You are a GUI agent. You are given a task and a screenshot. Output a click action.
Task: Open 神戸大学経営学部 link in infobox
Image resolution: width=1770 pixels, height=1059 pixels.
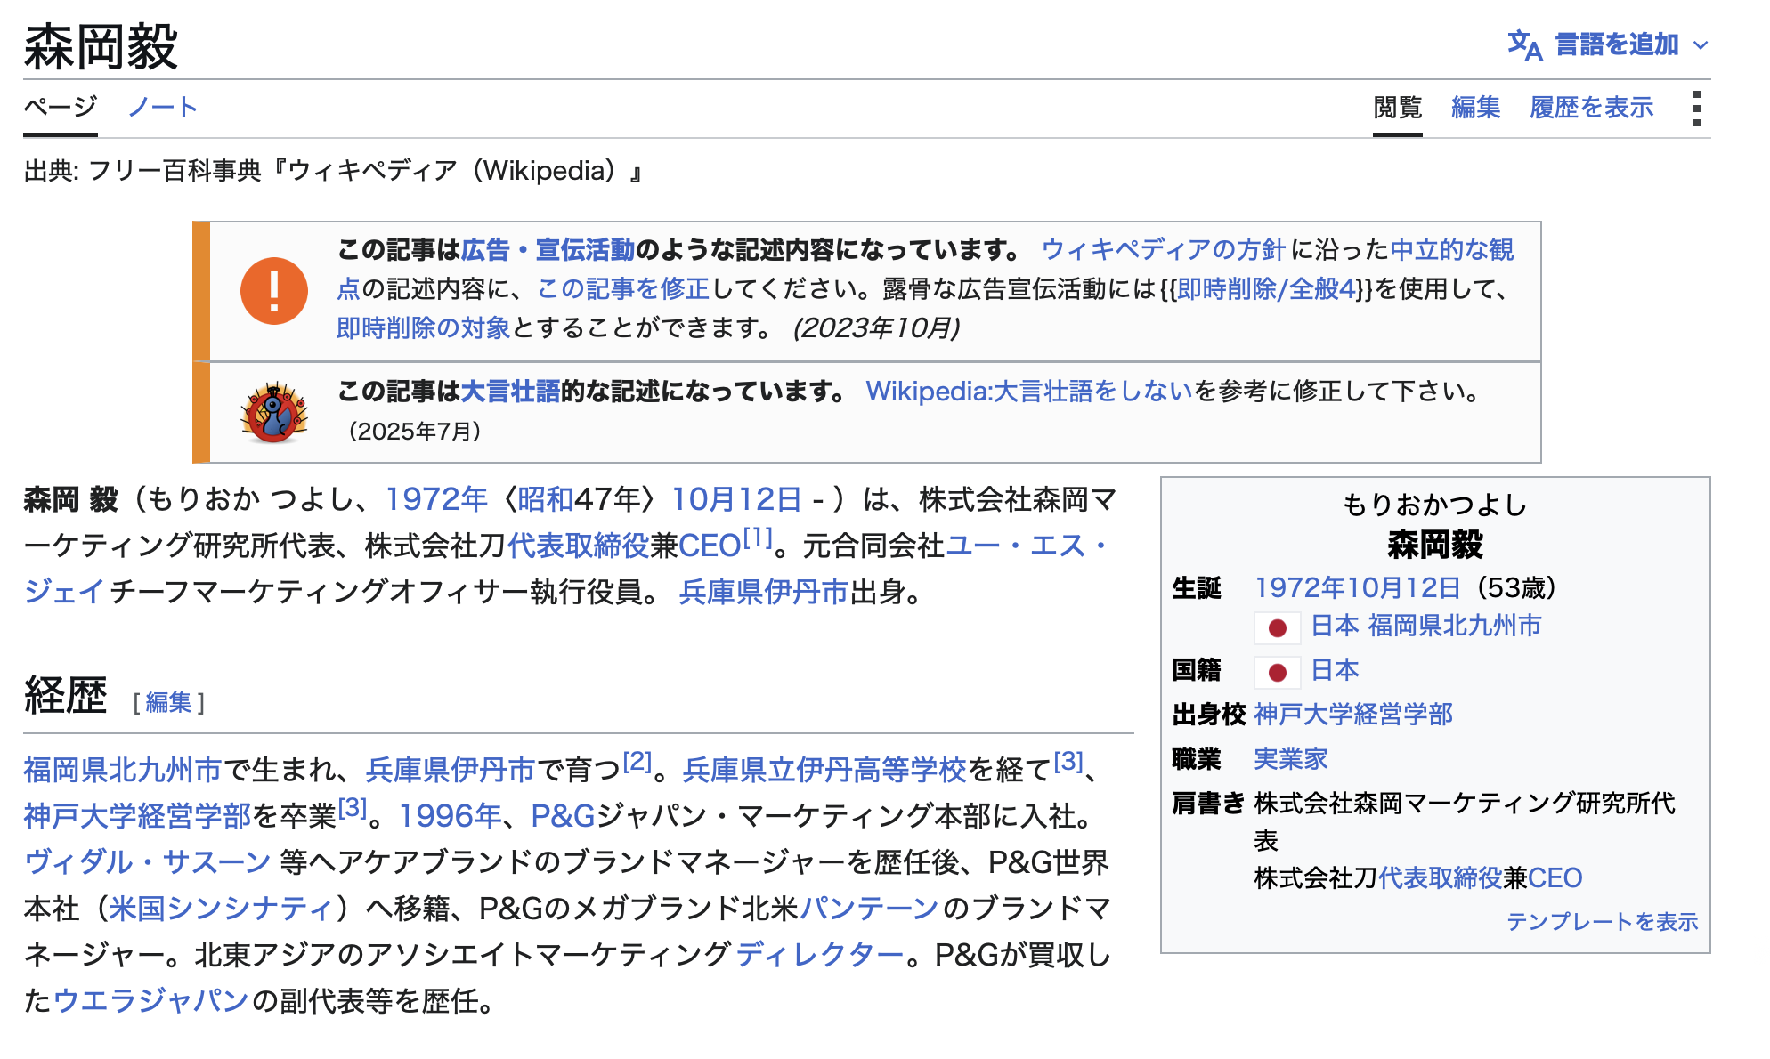pos(1353,715)
